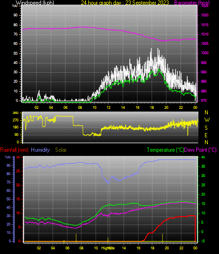Click the 50 value on windspeed axis
The width and height of the screenshot is (219, 254).
point(15,53)
